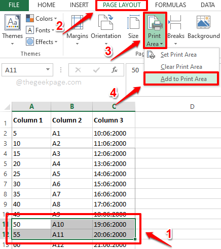Switch to the PAGE LAYOUT tab
Screen dimensions: 221x249
click(122, 5)
